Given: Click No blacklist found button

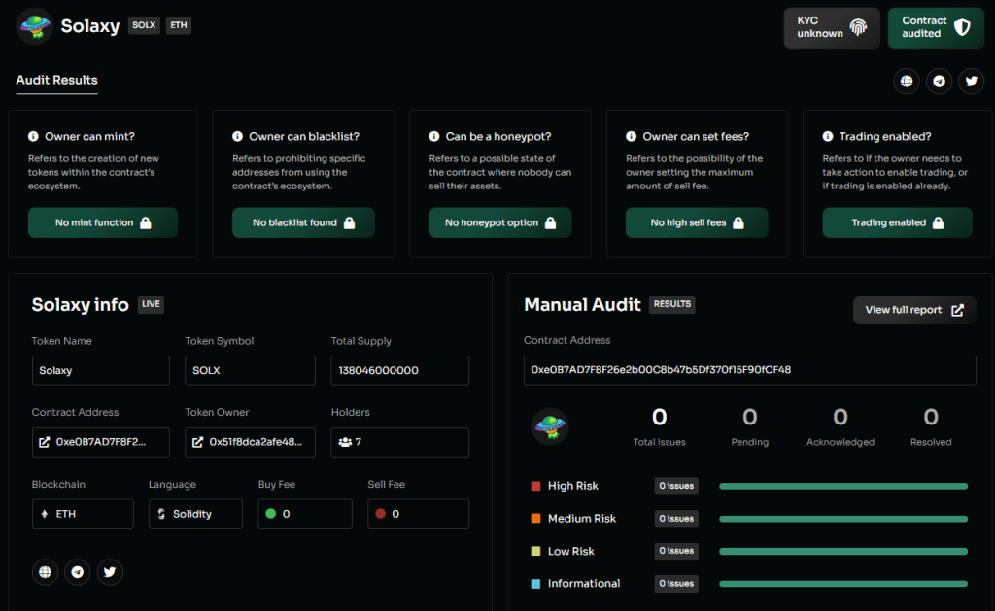Looking at the screenshot, I should [x=303, y=222].
